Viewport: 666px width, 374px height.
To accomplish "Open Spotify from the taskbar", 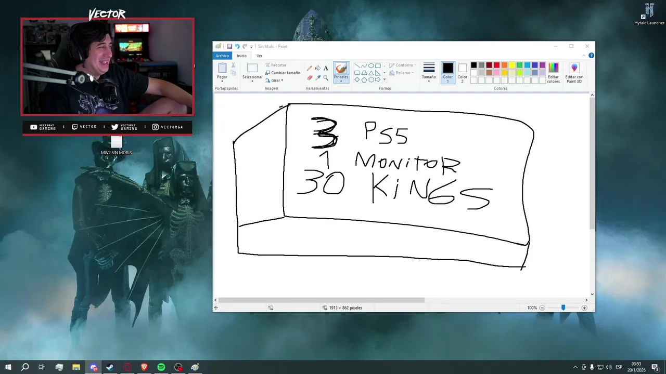I will coord(161,367).
